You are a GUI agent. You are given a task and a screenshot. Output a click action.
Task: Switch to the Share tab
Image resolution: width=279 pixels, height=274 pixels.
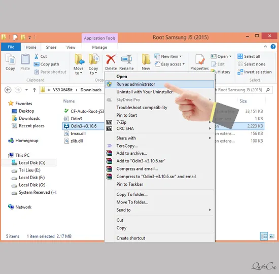click(51, 47)
